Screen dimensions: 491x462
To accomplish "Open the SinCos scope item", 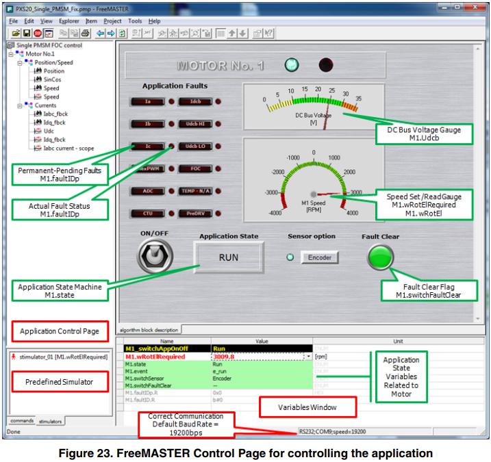I will coord(52,79).
